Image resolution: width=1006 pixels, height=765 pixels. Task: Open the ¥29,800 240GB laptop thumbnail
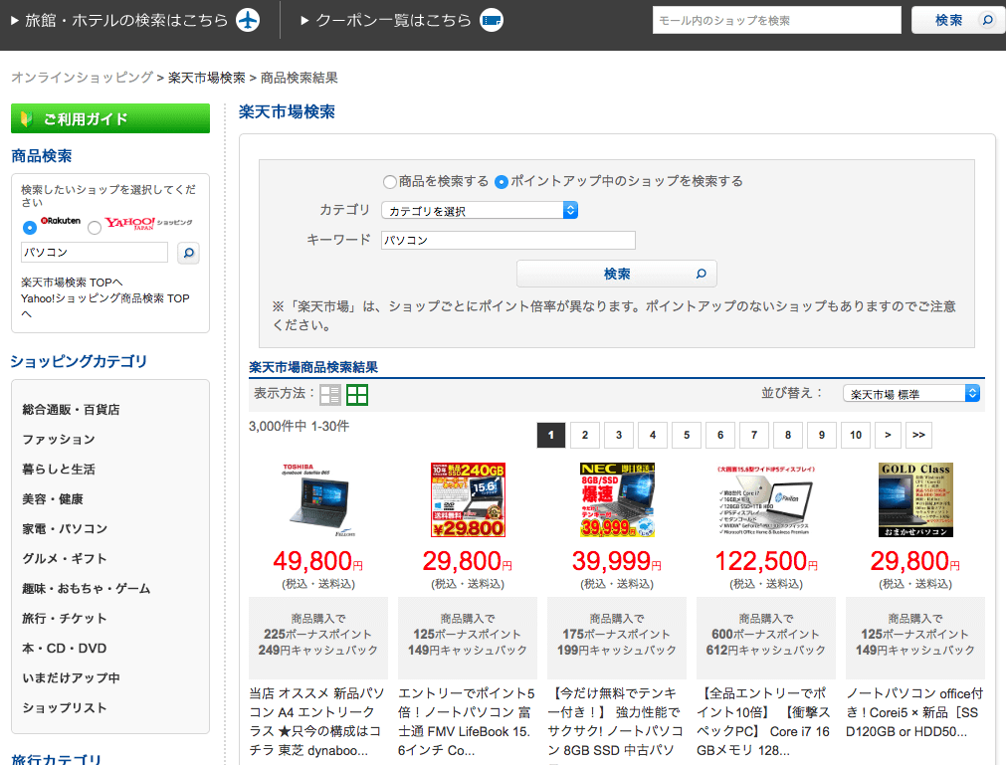pos(468,500)
